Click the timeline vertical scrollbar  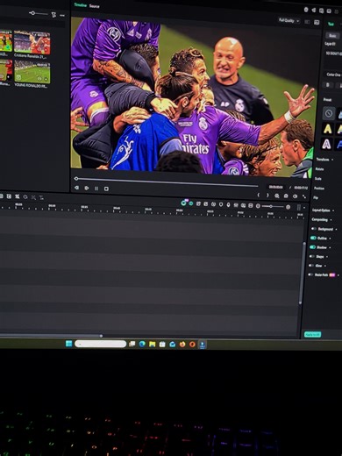pyautogui.click(x=302, y=274)
